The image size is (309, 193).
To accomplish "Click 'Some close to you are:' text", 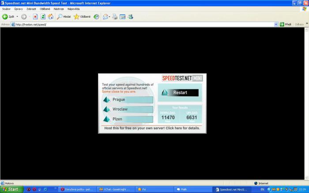I will pos(119,92).
